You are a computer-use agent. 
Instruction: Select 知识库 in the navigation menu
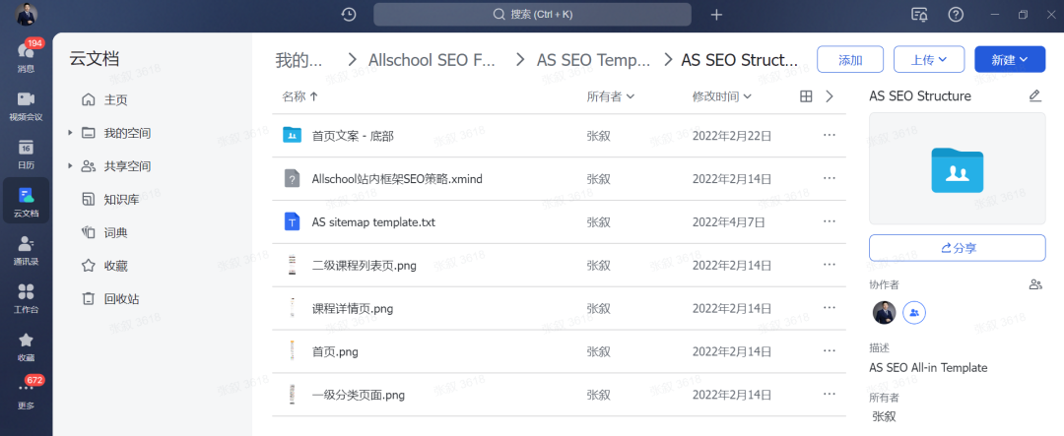tap(121, 200)
